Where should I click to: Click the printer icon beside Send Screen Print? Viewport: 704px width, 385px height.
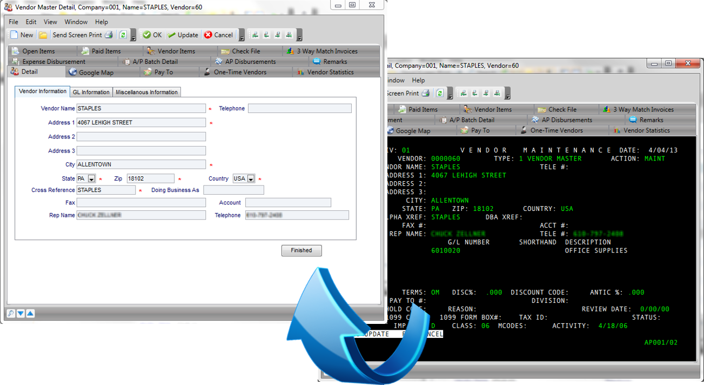click(x=109, y=35)
